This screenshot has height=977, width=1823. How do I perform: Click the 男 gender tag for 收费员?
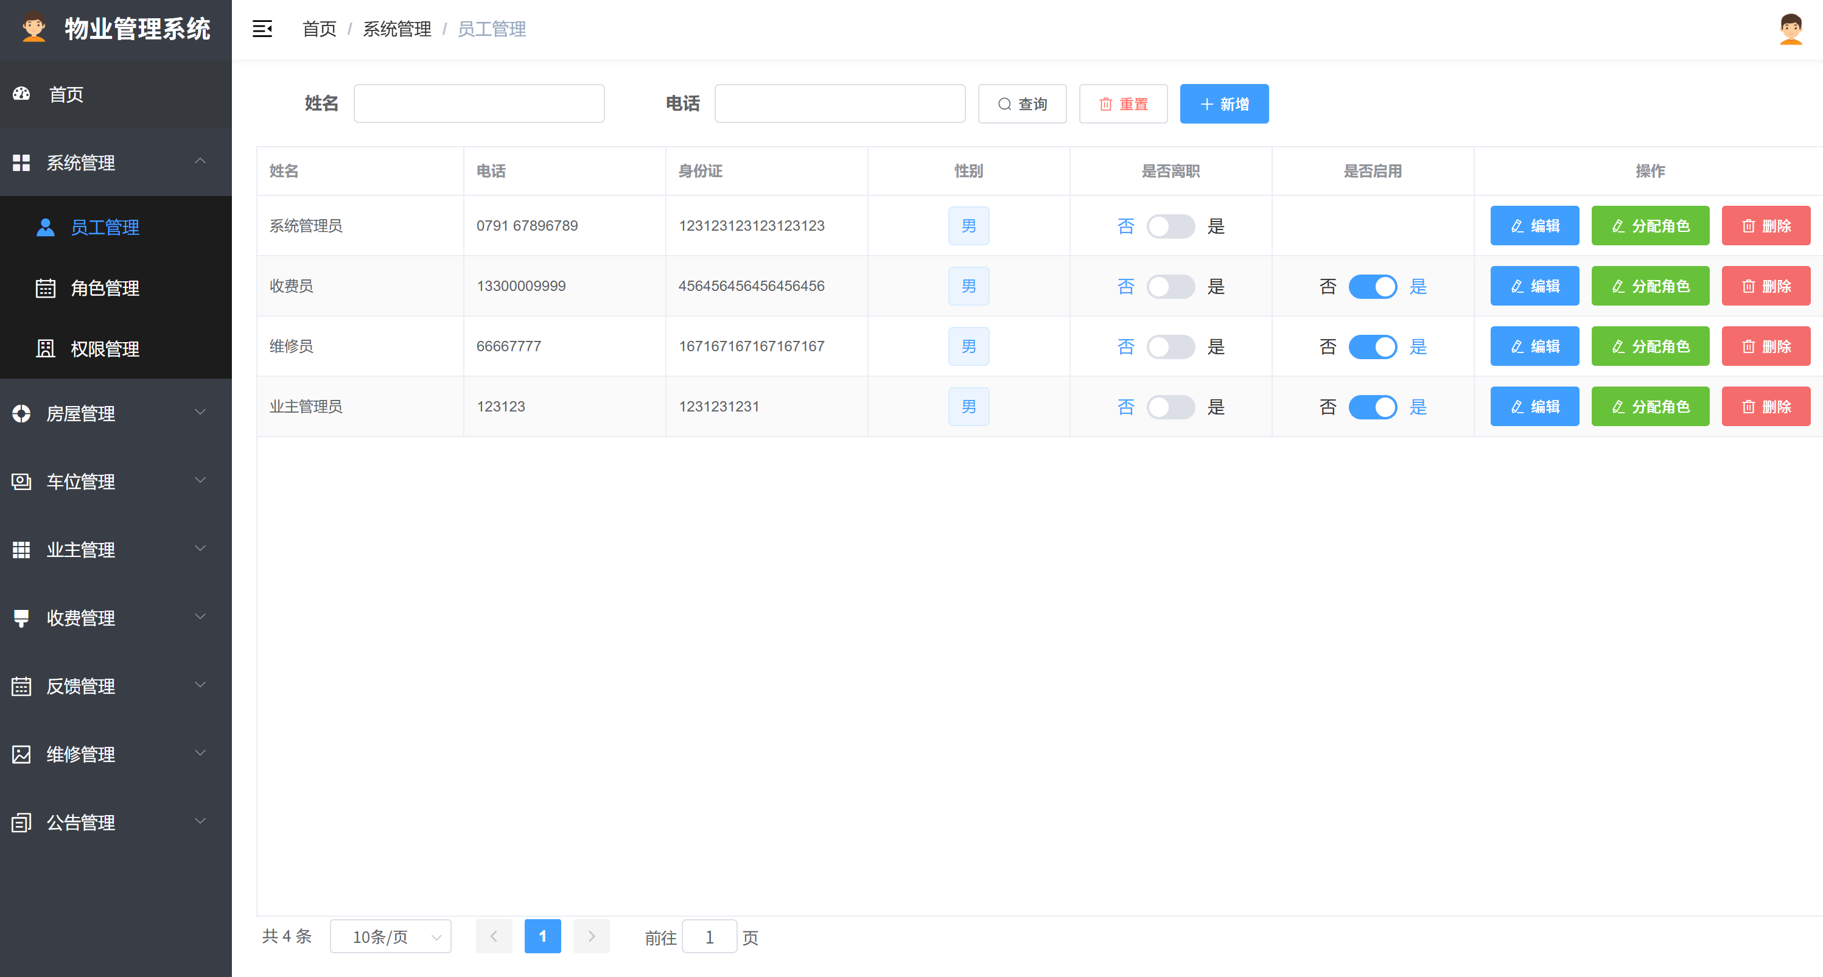(x=969, y=286)
